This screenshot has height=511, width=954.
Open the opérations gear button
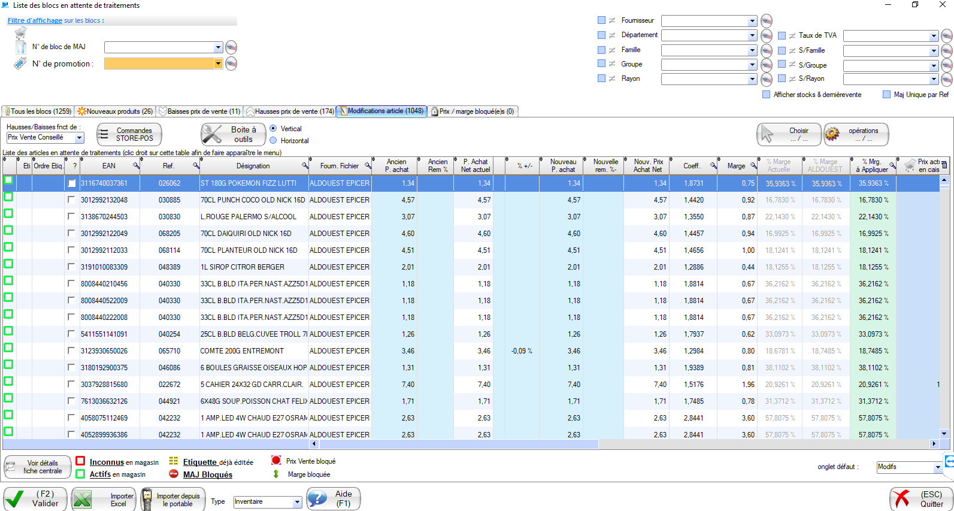(x=856, y=134)
